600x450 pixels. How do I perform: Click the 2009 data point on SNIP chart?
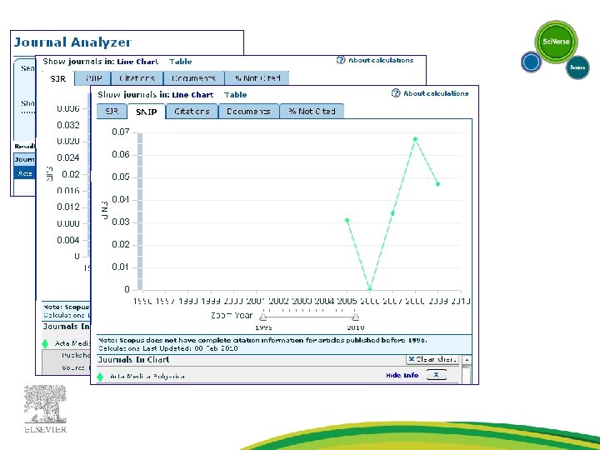point(437,184)
